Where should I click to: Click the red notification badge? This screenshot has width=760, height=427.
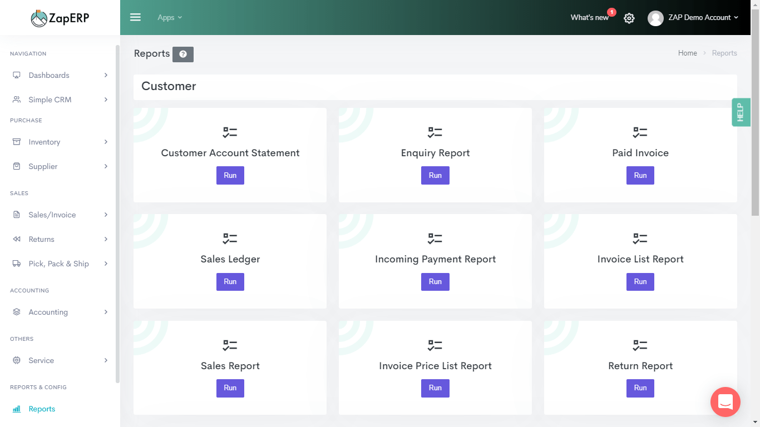click(611, 12)
